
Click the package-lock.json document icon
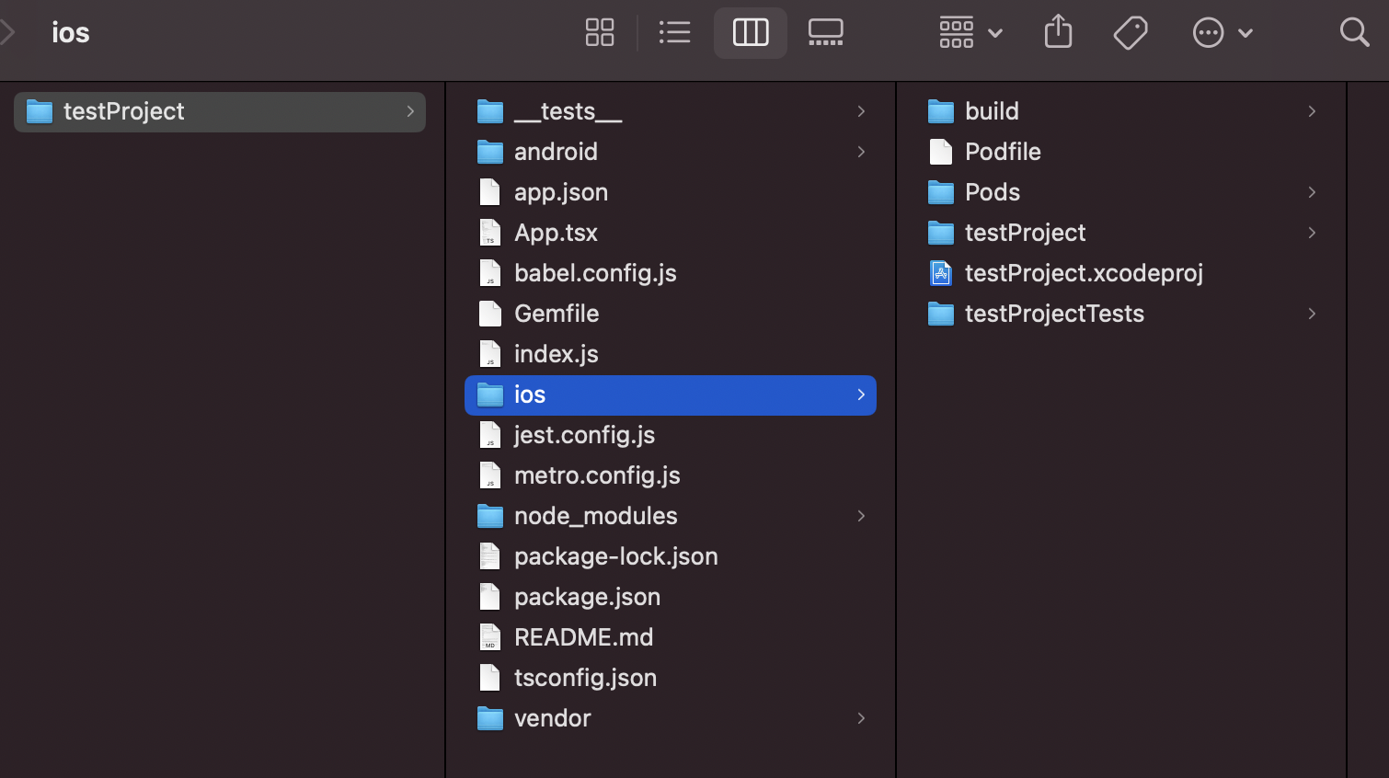coord(490,556)
